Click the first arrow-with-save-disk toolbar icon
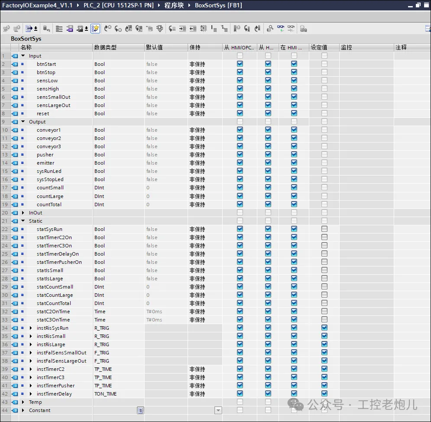The width and height of the screenshot is (431, 422). [129, 28]
